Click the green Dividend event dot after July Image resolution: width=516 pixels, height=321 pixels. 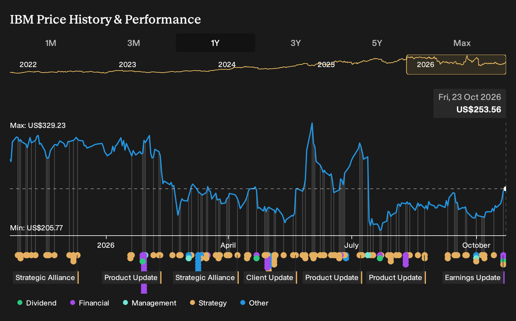pos(380,258)
